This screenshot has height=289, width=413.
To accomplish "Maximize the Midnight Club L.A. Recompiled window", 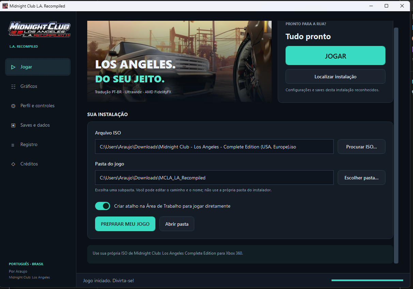I will [386, 6].
